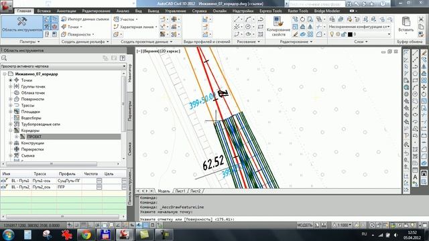Open the Точки dropdown in ribbon

(x=72, y=27)
